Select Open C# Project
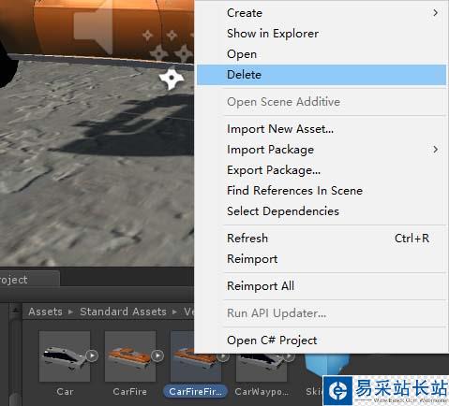 [x=322, y=341]
